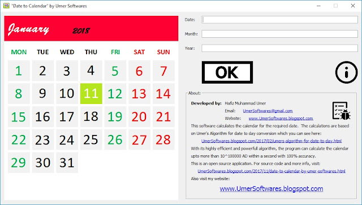Click the info circle icon
Viewport: 362px width, 205px height.
click(x=346, y=72)
